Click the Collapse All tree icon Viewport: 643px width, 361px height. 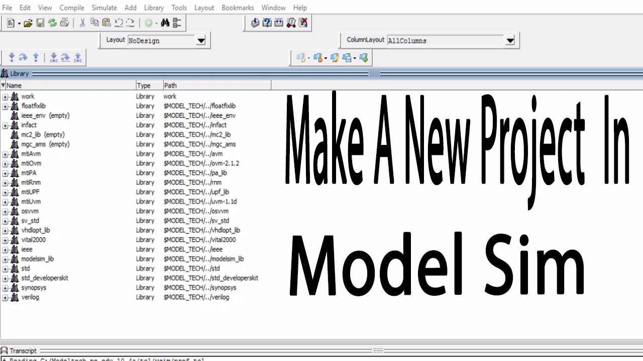coord(177,23)
